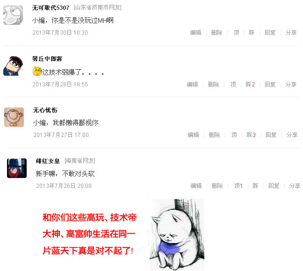303x271 pixels.
Task: Reply 回复 to 无可取代5307's comment
Action: click(270, 32)
